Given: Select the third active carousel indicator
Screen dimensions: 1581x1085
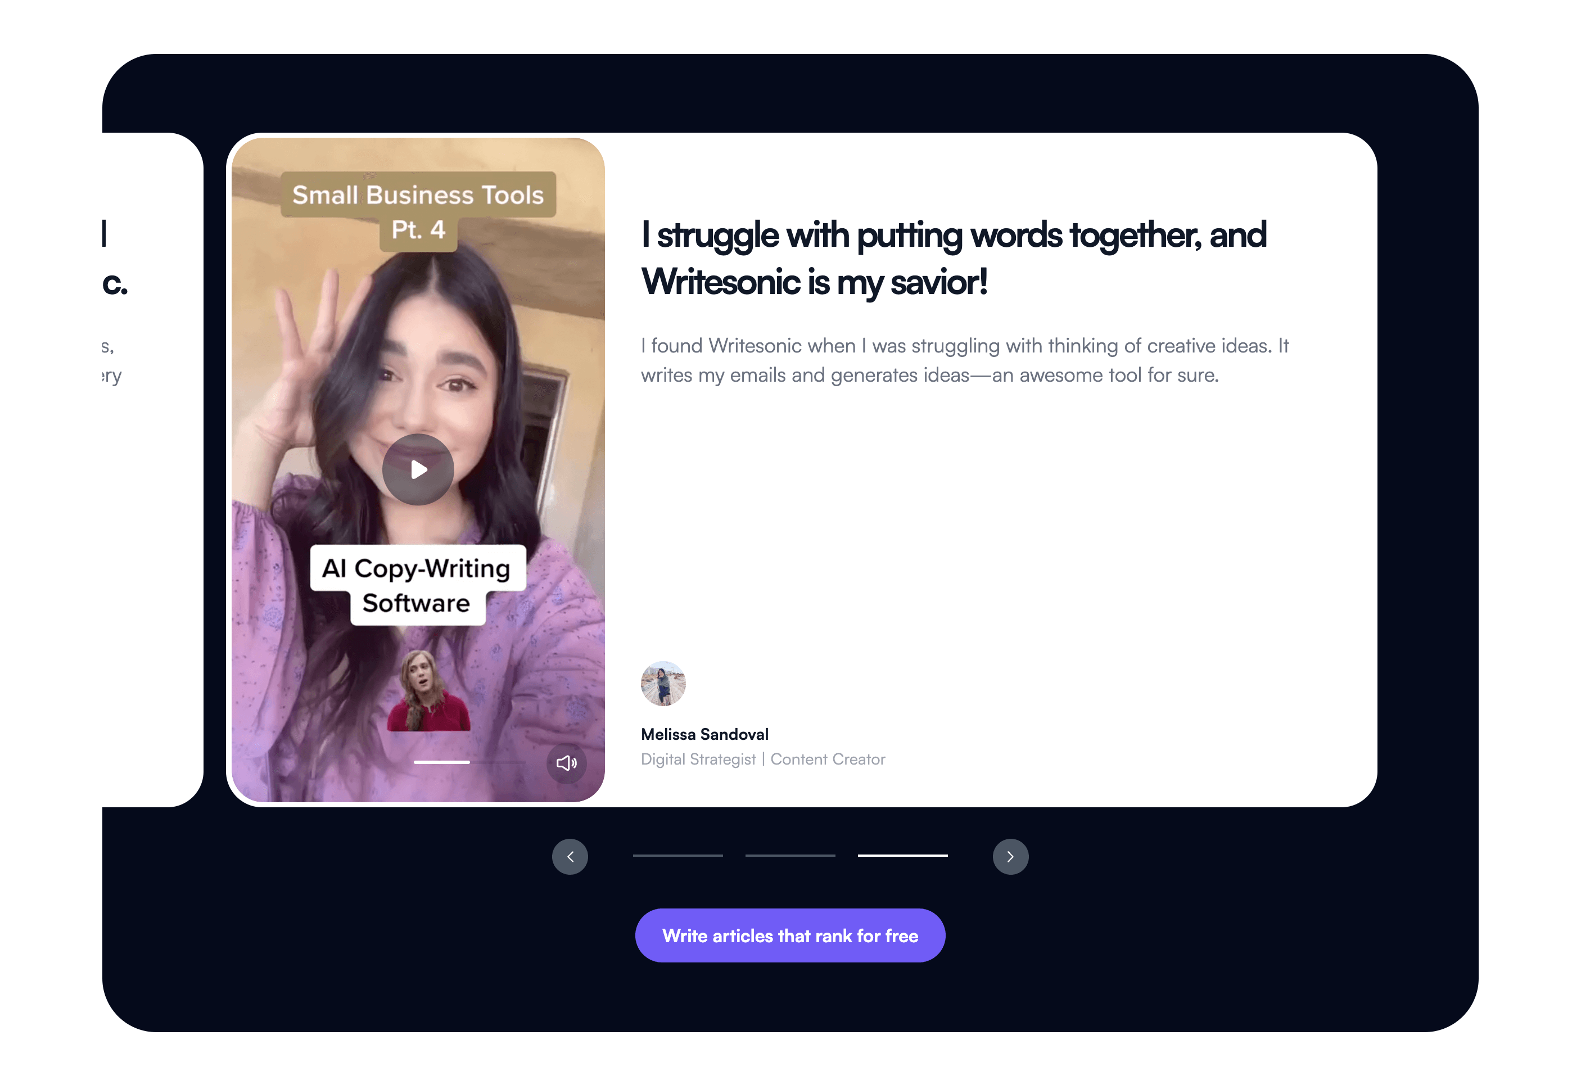Looking at the screenshot, I should pyautogui.click(x=902, y=856).
